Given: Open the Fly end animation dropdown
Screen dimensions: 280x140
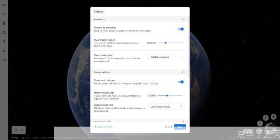Looking at the screenshot, I should (x=167, y=57).
